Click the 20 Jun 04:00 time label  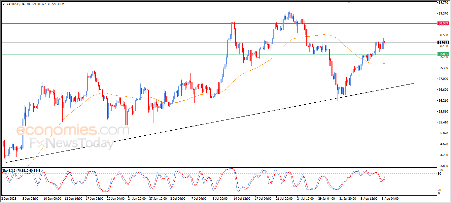coord(116,199)
